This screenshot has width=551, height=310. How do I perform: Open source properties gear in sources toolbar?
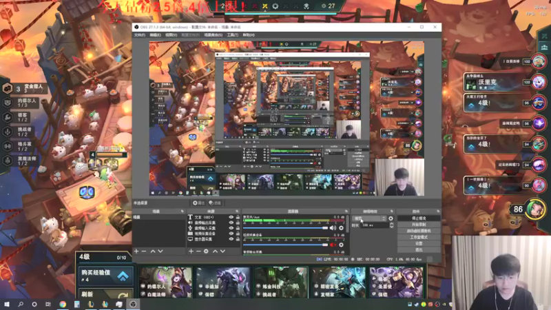click(x=206, y=251)
